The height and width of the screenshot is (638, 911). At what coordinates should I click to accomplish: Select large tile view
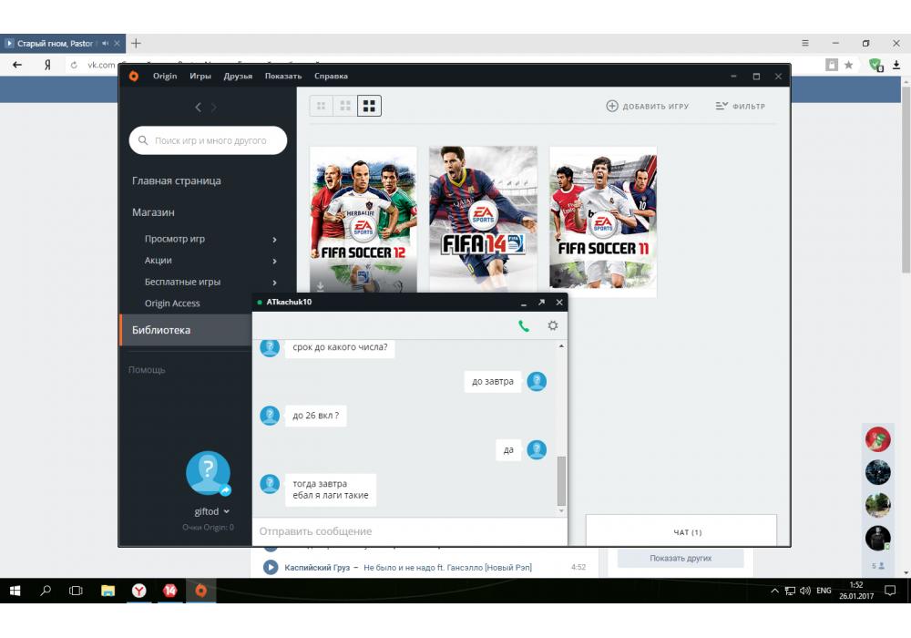(369, 107)
